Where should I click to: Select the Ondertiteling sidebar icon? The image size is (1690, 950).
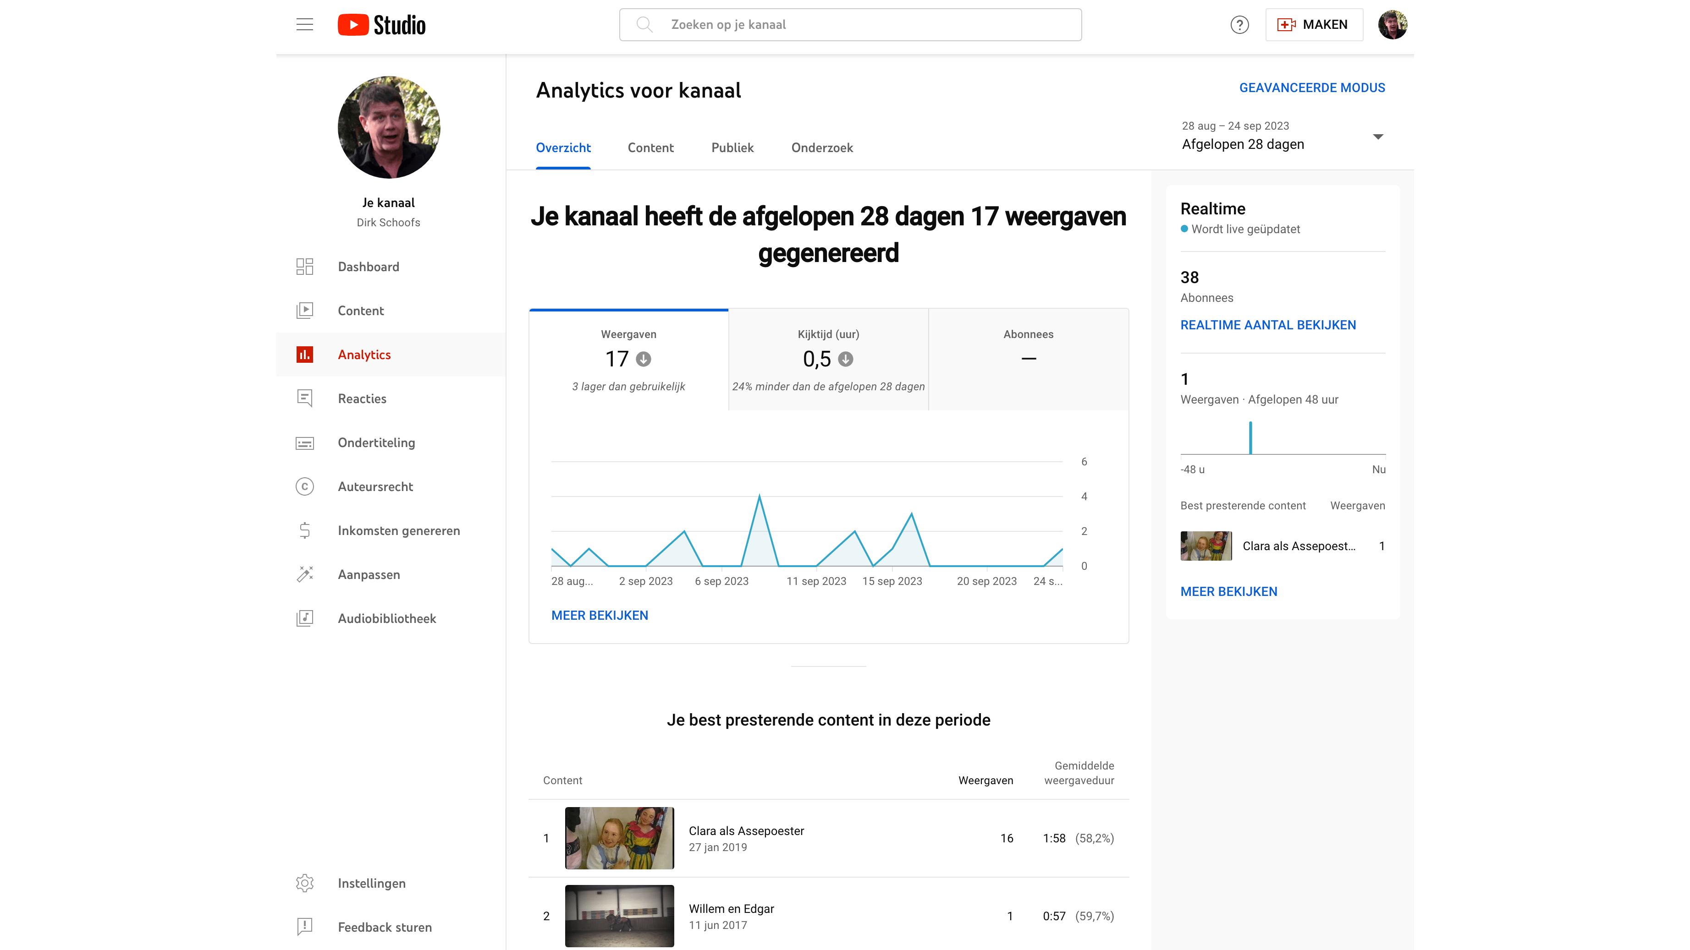point(304,443)
